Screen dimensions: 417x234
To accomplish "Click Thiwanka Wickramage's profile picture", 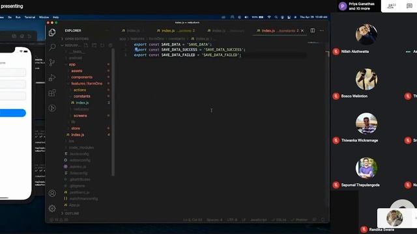I will point(366,123).
